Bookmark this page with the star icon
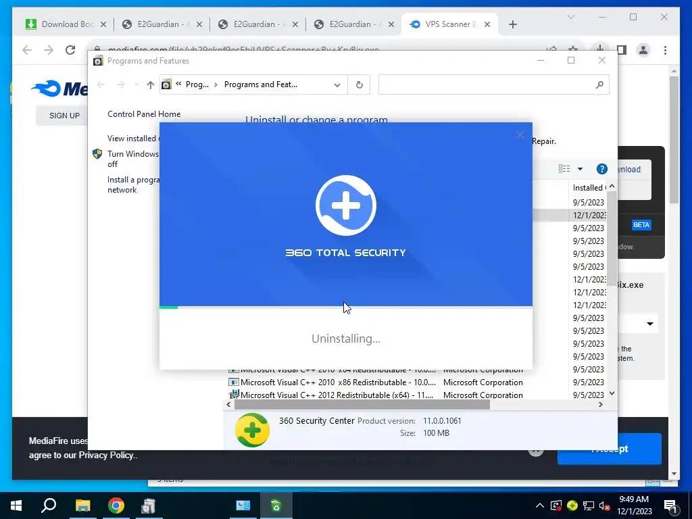Screen dimensions: 692x519 [573, 48]
